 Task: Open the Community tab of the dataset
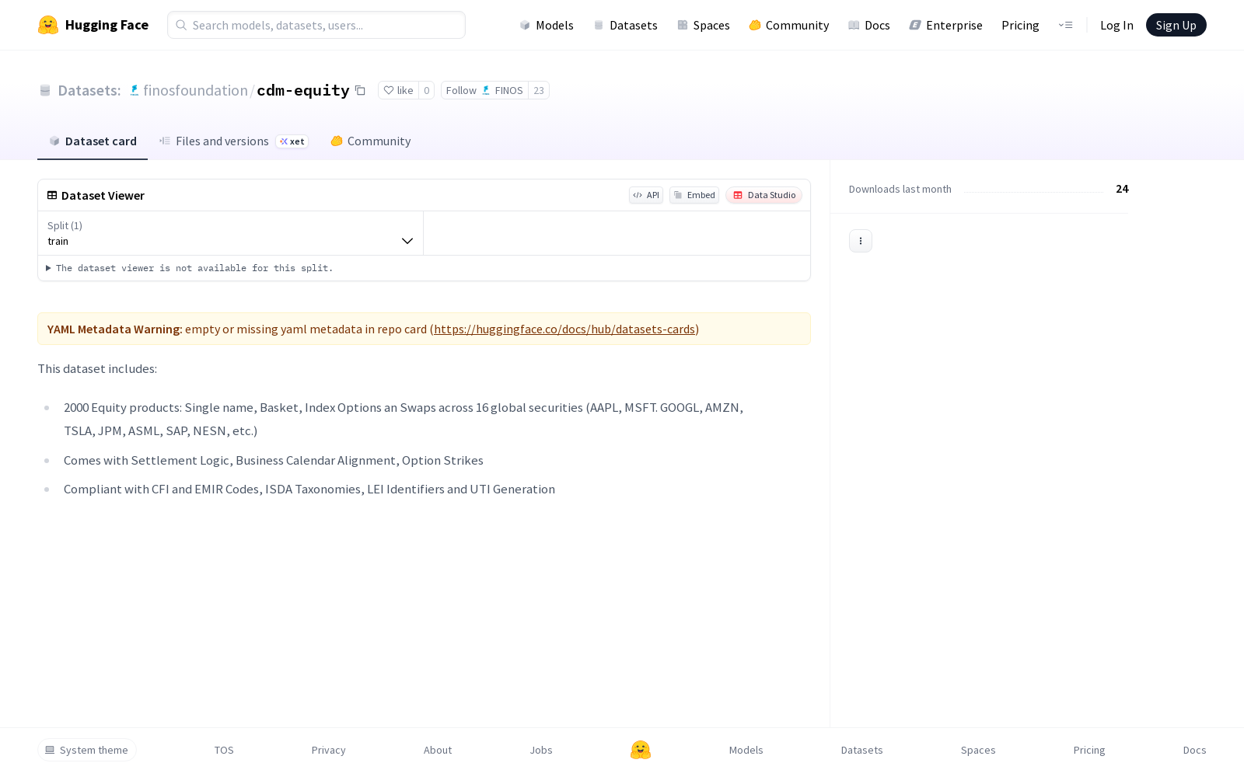[x=371, y=141]
